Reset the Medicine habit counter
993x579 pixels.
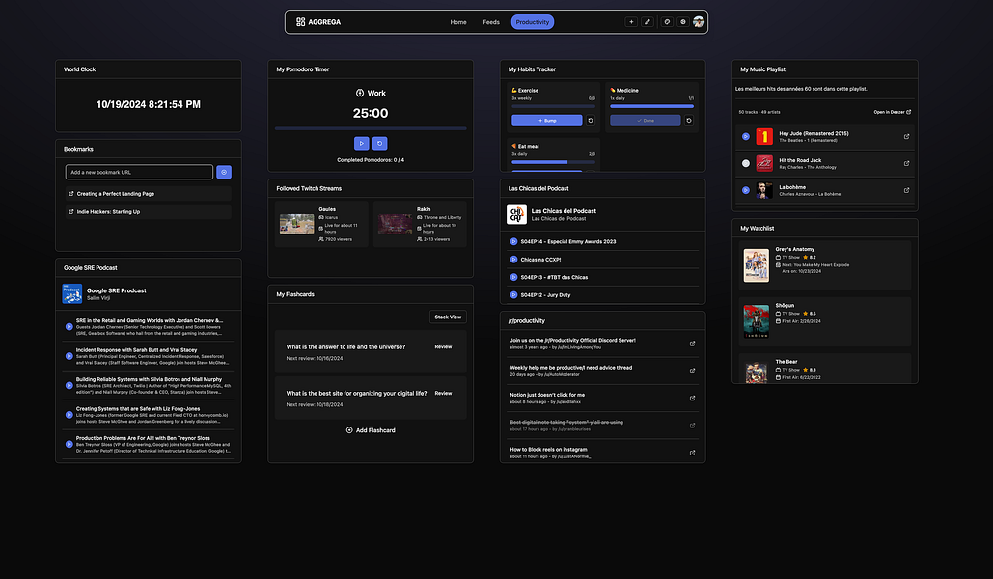(x=689, y=121)
